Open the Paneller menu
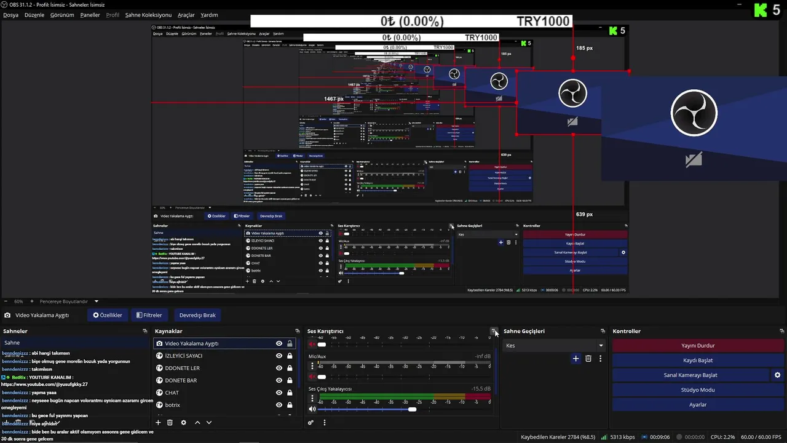This screenshot has width=787, height=443. pos(90,15)
